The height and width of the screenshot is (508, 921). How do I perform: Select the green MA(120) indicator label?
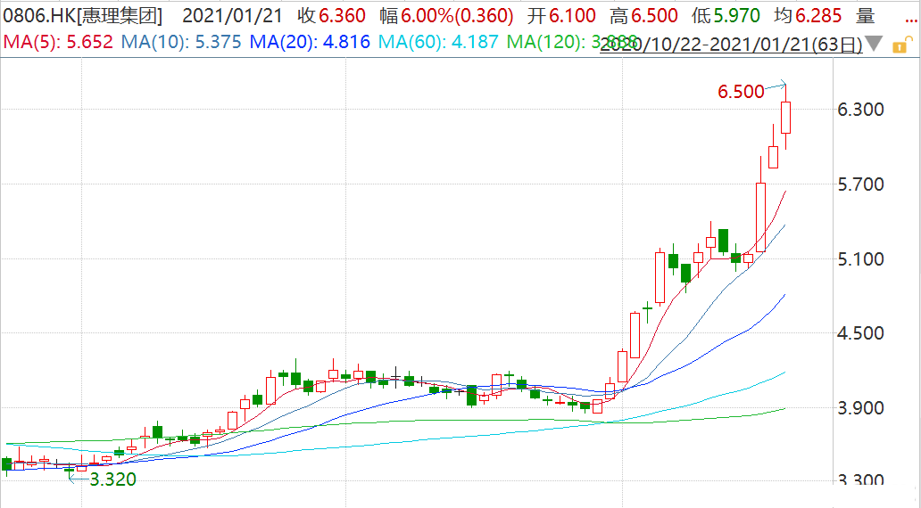coord(573,42)
